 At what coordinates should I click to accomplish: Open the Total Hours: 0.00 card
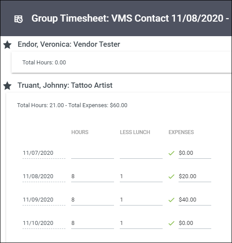122,62
